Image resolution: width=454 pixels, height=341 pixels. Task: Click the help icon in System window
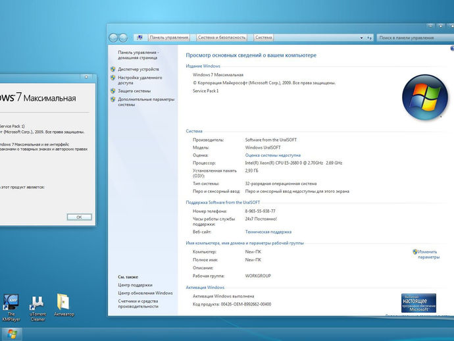click(452, 49)
